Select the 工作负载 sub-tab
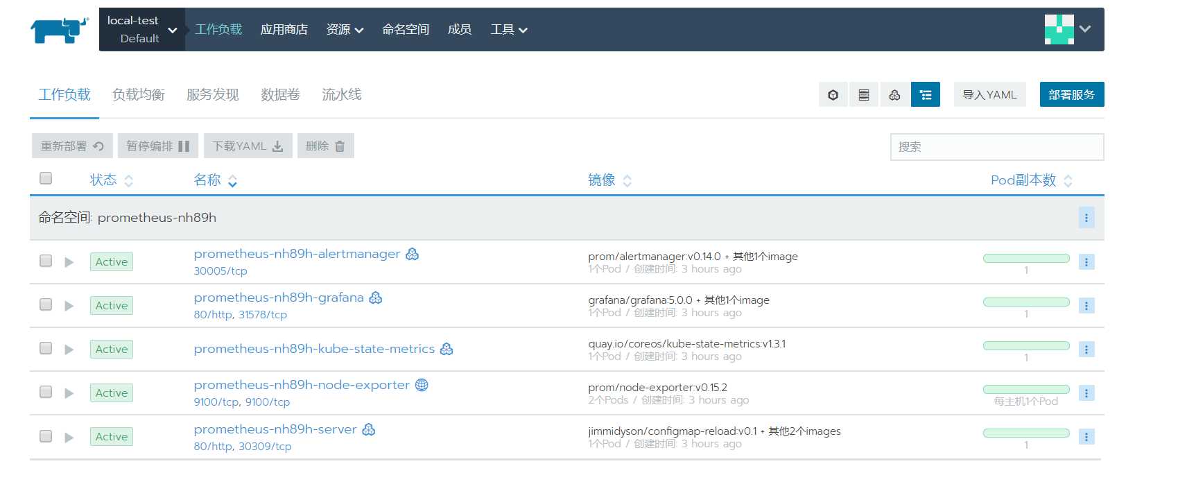The height and width of the screenshot is (491, 1178). click(x=64, y=94)
